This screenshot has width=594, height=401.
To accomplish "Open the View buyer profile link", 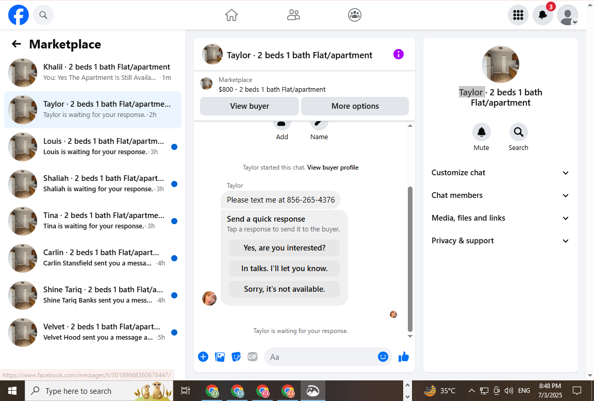I will click(333, 168).
